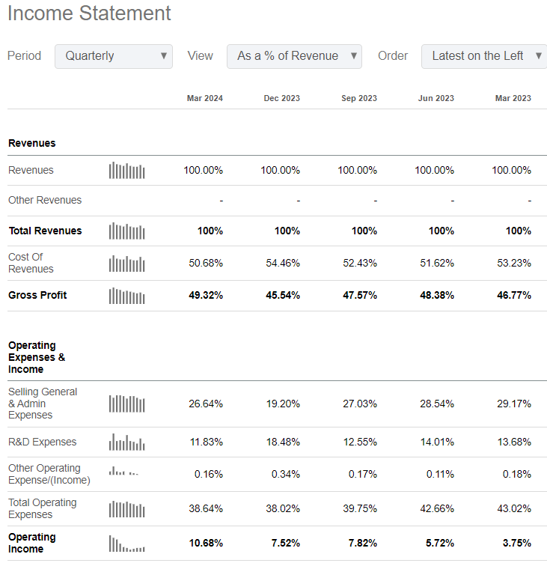Click the Jun 2023 column header
Screen dimensions: 547x563
coord(436,98)
